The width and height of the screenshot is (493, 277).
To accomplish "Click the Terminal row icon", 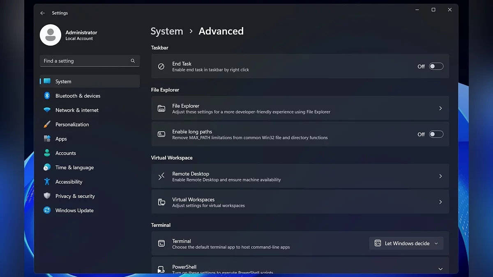I will click(161, 244).
